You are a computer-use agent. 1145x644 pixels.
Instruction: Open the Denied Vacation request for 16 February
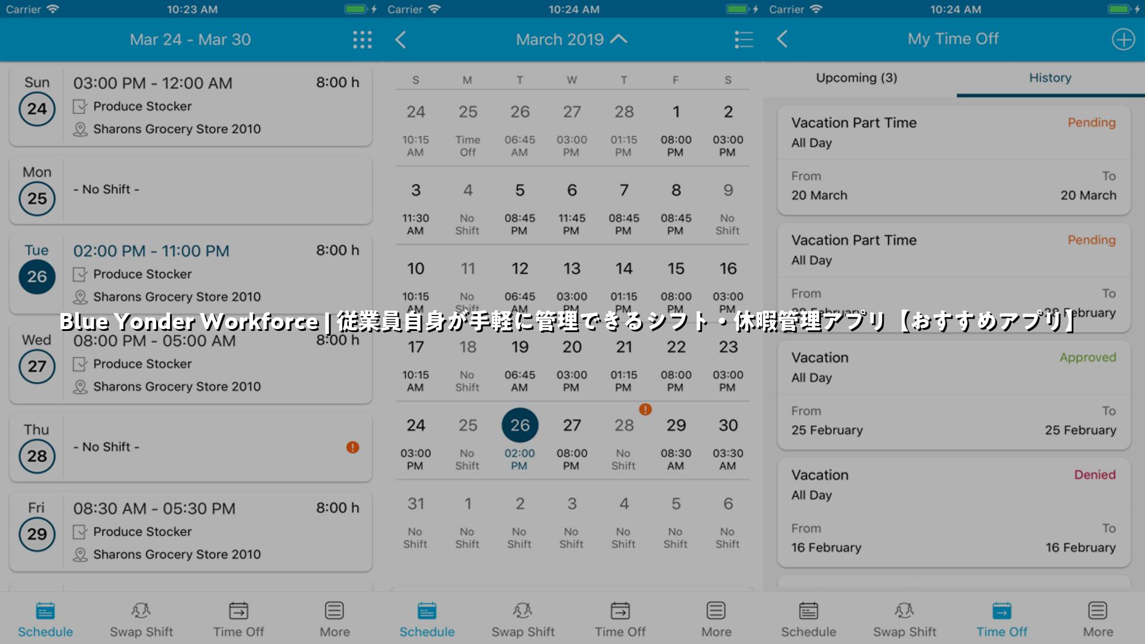coord(954,513)
